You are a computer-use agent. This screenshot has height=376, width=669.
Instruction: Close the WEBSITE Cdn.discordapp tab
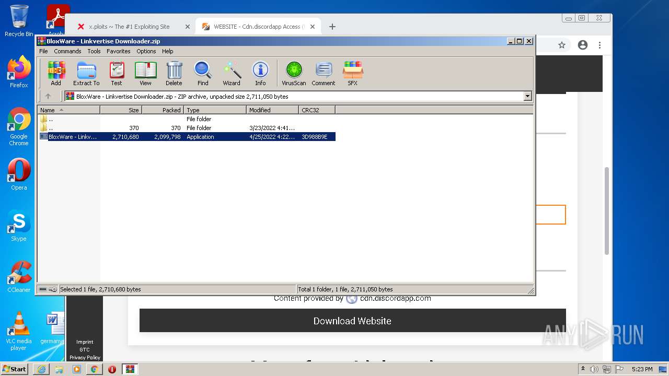click(x=313, y=27)
